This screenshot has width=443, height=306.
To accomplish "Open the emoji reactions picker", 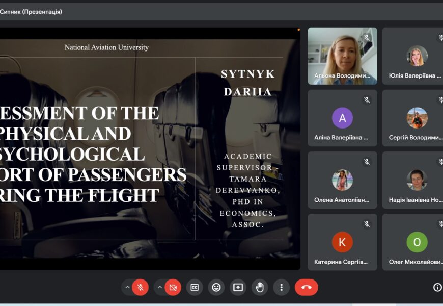I will coord(216,288).
